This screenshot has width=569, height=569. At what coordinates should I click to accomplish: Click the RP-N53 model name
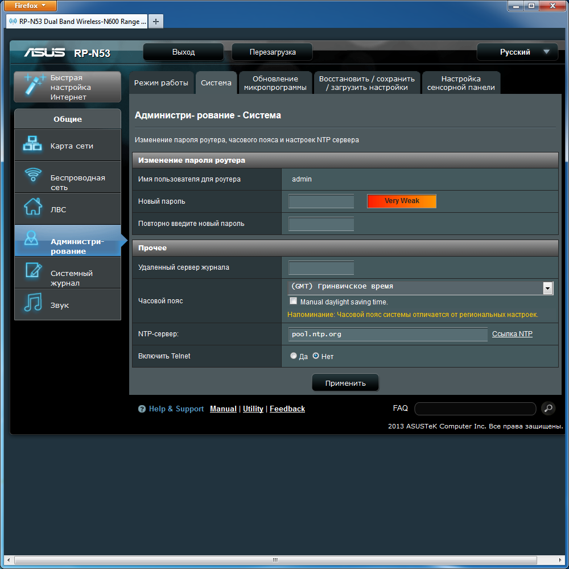(x=92, y=53)
